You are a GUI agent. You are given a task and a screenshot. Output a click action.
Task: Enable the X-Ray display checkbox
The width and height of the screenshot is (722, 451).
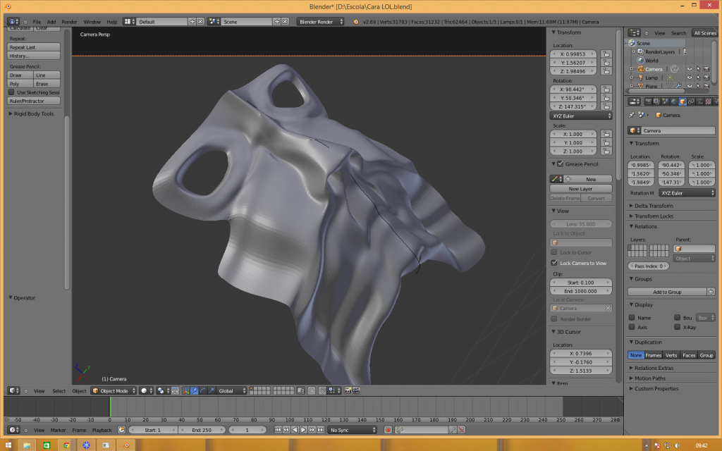[678, 327]
